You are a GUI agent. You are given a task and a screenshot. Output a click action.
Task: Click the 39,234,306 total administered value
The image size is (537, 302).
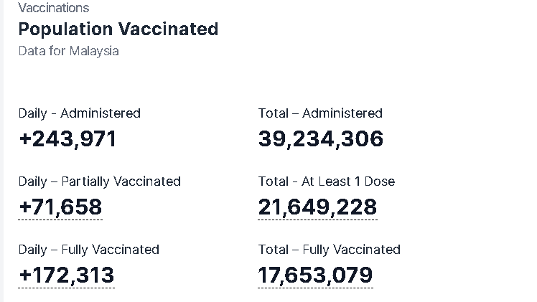321,138
